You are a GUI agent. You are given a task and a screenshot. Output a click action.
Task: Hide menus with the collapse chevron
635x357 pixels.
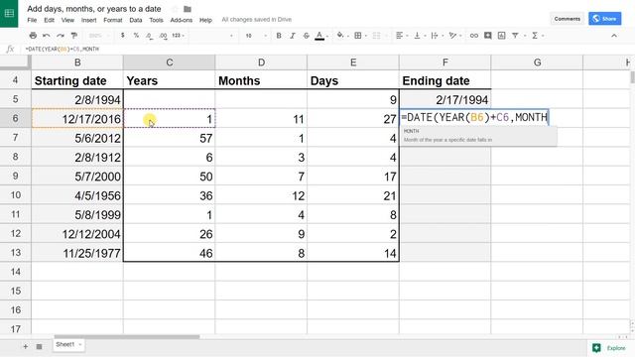614,36
